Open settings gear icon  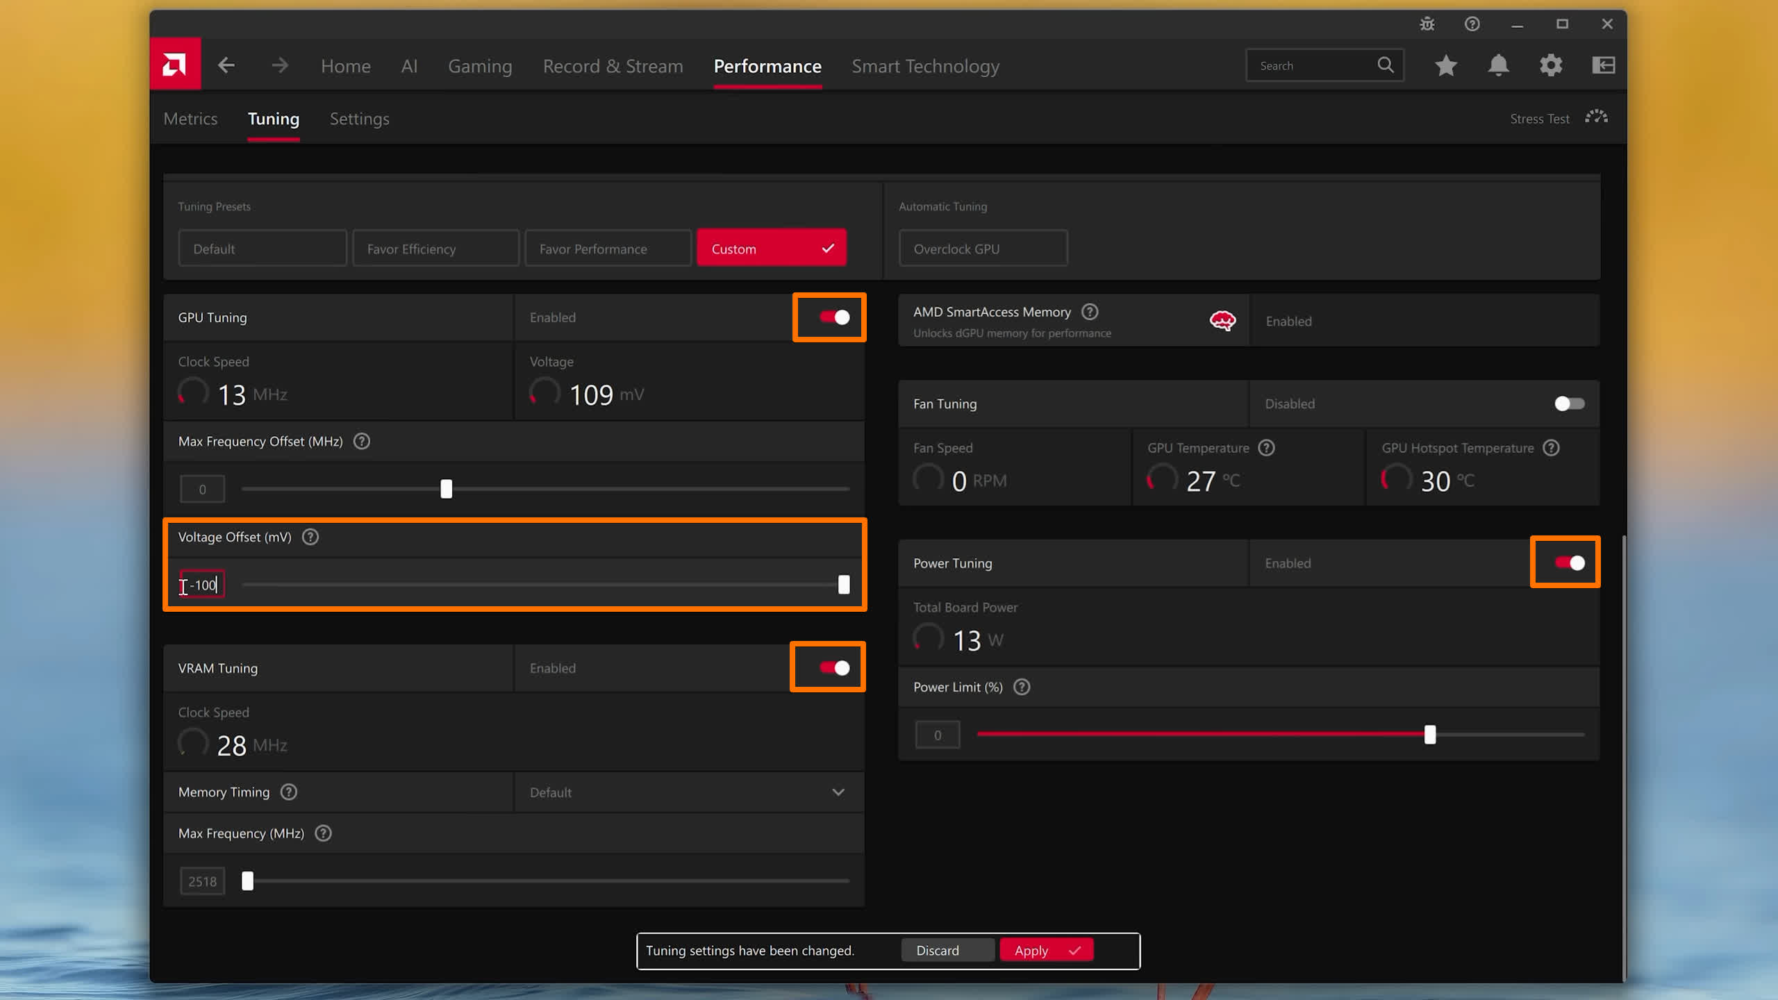[x=1551, y=65]
